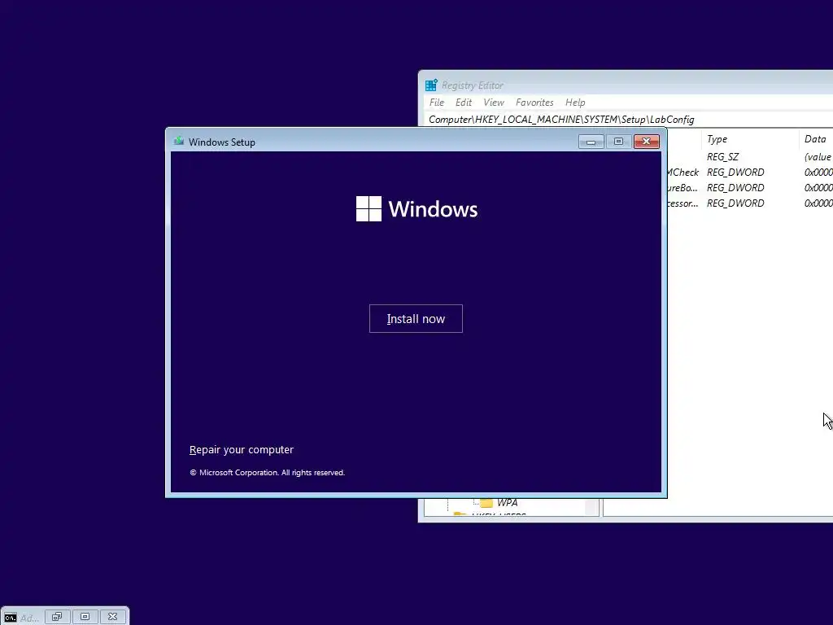Open the Help menu in Registry Editor
Screen dimensions: 833x625
[x=575, y=102]
